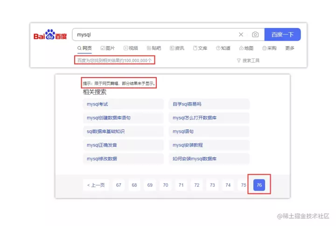Clear the search box with the X icon
The image size is (336, 226).
pyautogui.click(x=241, y=35)
